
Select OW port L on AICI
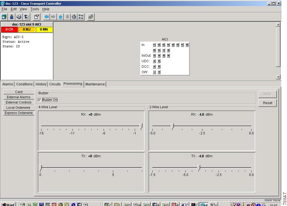point(154,72)
